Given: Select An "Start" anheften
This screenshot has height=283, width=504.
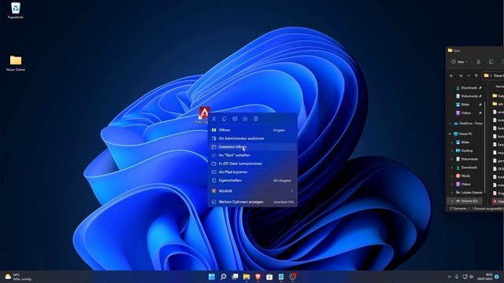Looking at the screenshot, I should click(252, 155).
